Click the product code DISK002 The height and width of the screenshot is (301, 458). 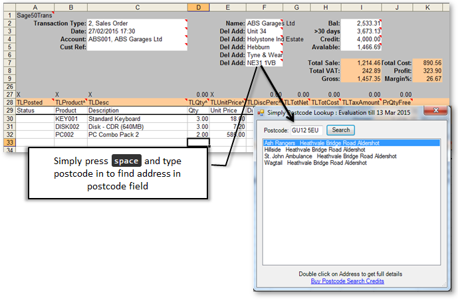tap(70, 127)
